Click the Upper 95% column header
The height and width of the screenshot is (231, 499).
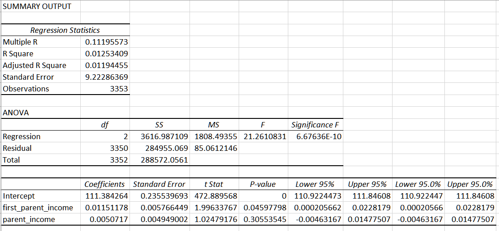point(368,184)
